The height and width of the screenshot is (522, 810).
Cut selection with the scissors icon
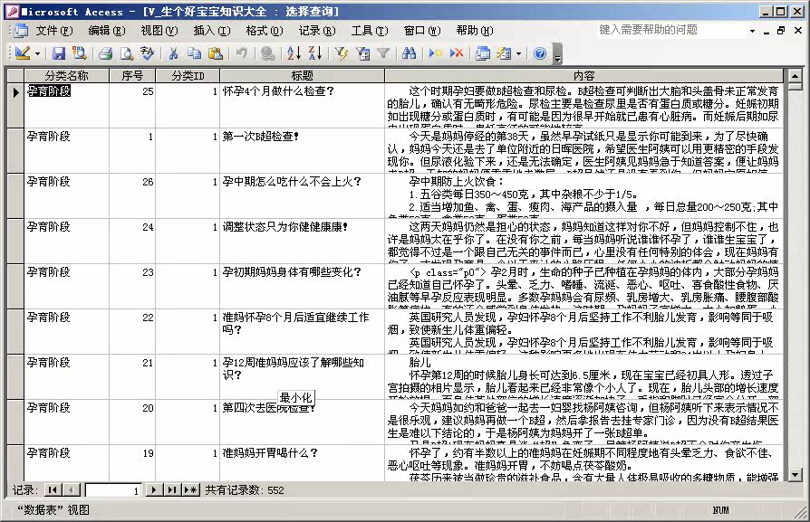pyautogui.click(x=174, y=53)
